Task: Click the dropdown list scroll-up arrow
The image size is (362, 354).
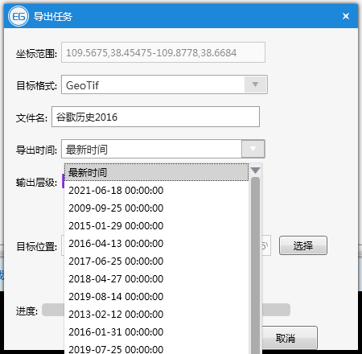Action: tap(256, 171)
